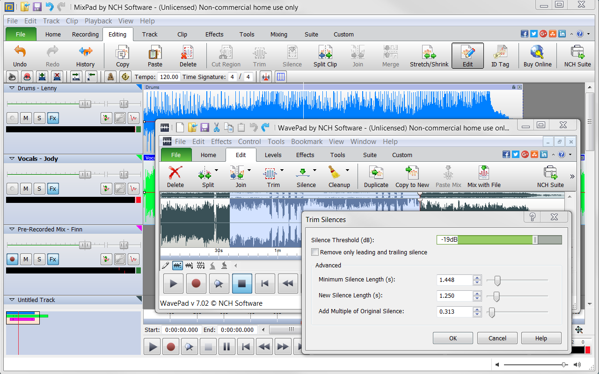This screenshot has width=599, height=374.
Task: Solo the Vocals - Jody track
Action: (x=39, y=189)
